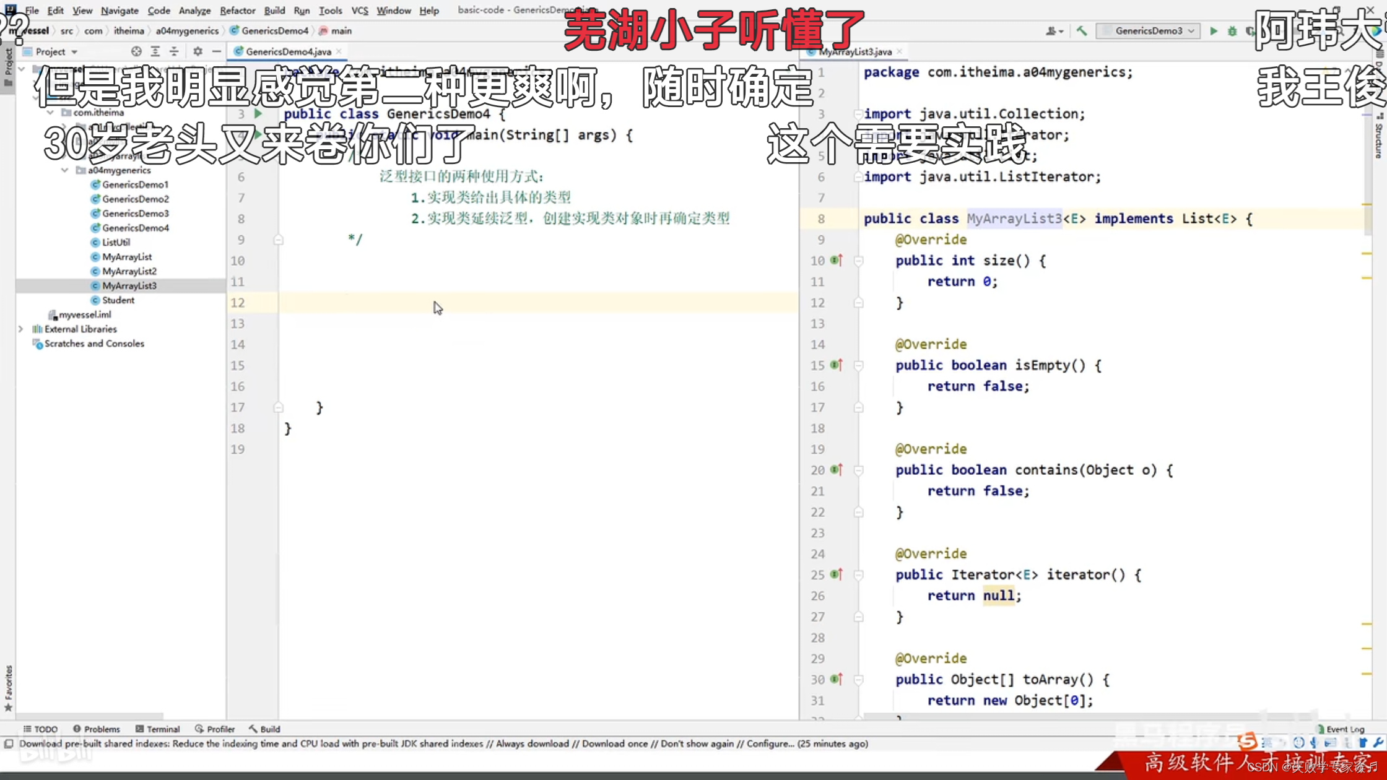Click run gutter arrow beside GenericsDemo4 class
The height and width of the screenshot is (780, 1387).
click(258, 114)
